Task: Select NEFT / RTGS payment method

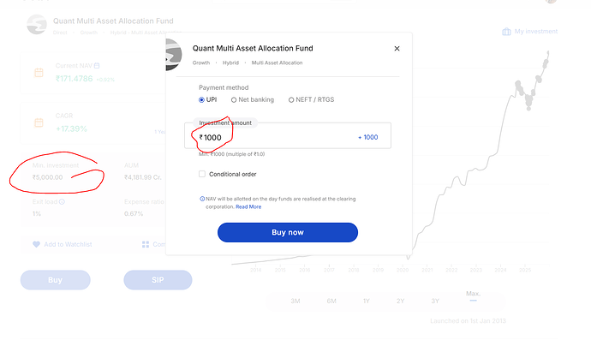Action: click(291, 99)
